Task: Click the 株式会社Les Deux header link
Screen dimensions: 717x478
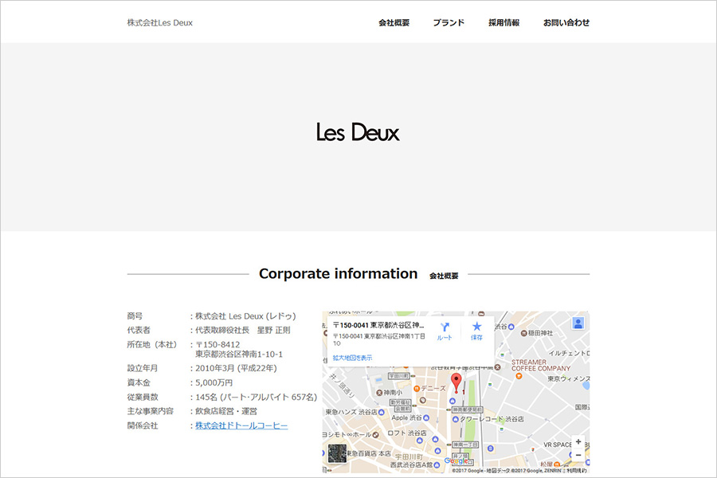Action: click(159, 22)
